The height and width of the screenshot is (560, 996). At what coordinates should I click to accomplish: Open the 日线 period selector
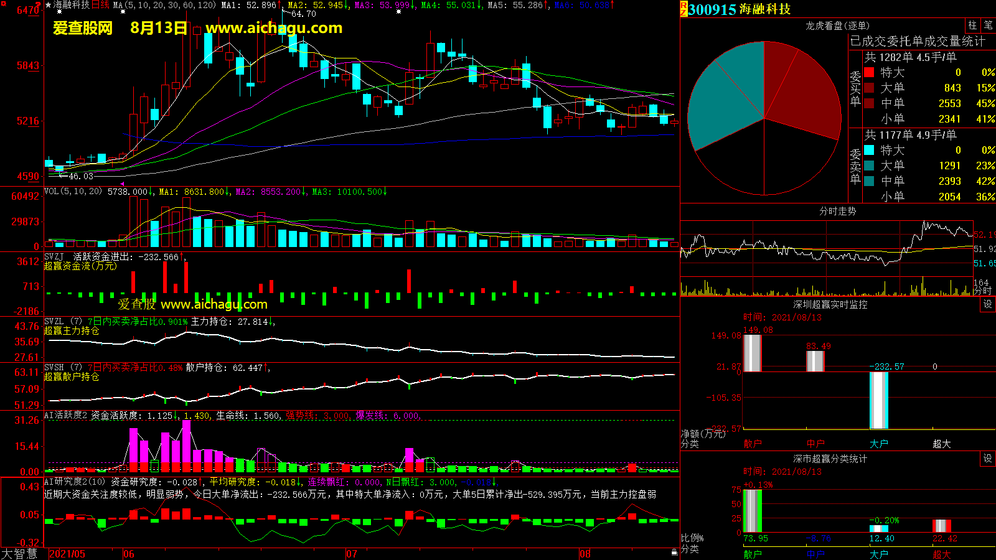pos(100,5)
